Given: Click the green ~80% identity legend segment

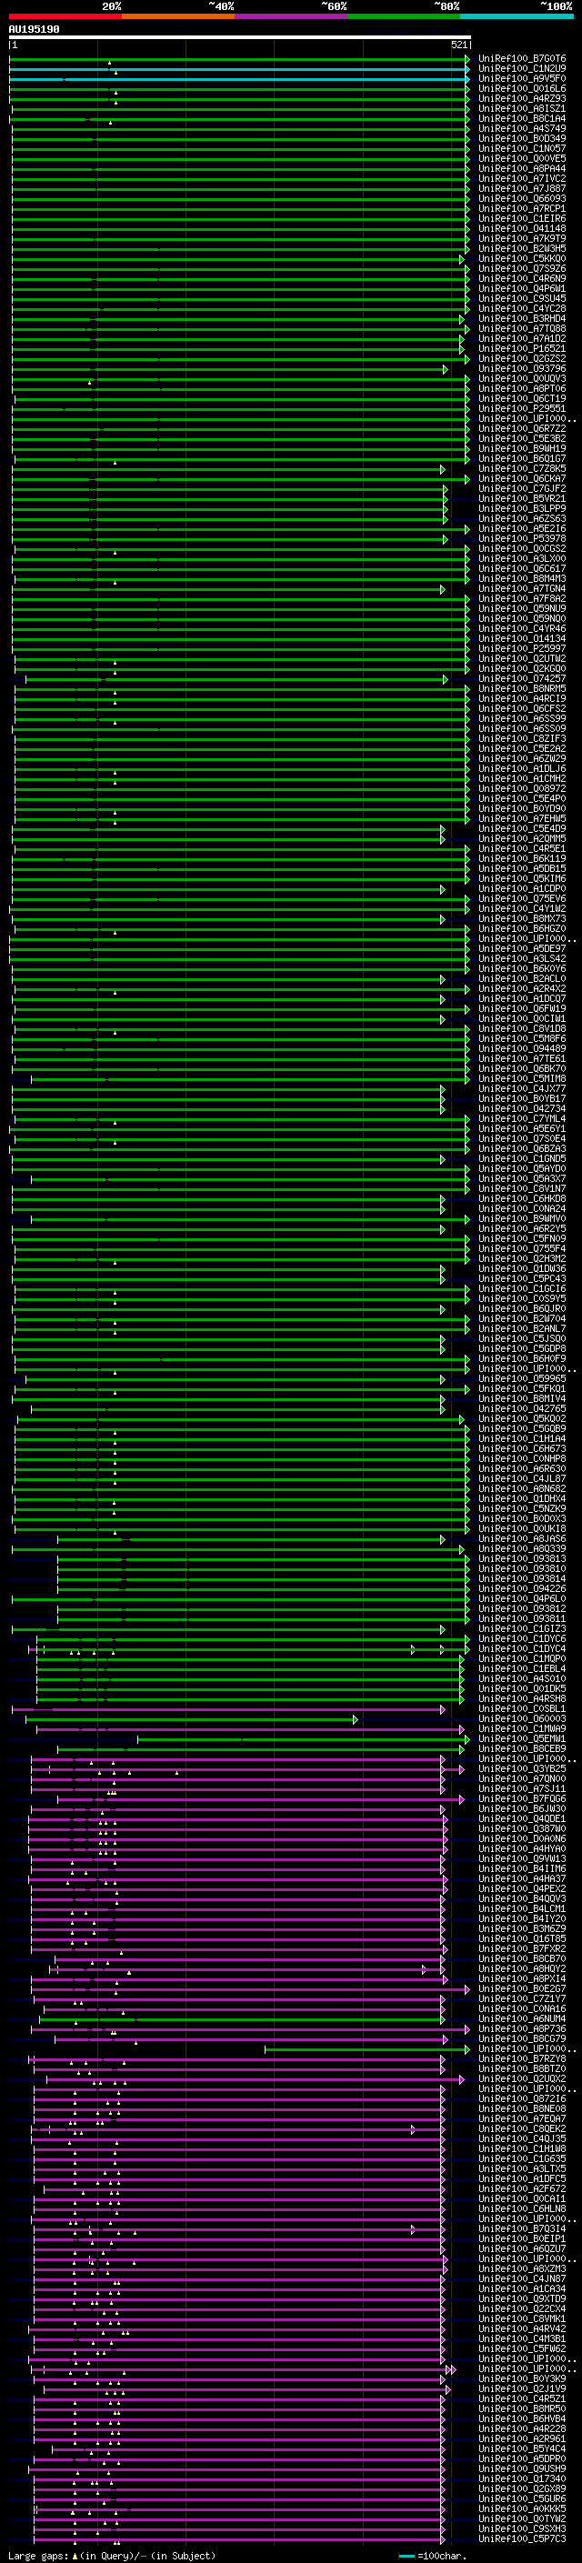Looking at the screenshot, I should [x=404, y=17].
